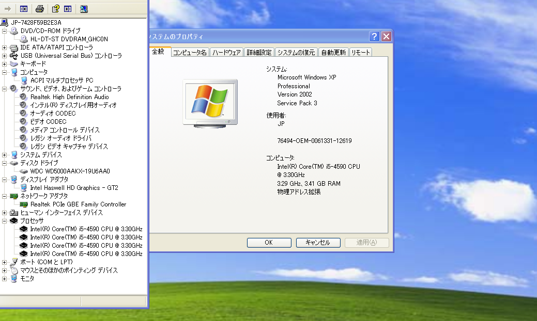Click the forward arrow toolbar icon

click(8, 9)
